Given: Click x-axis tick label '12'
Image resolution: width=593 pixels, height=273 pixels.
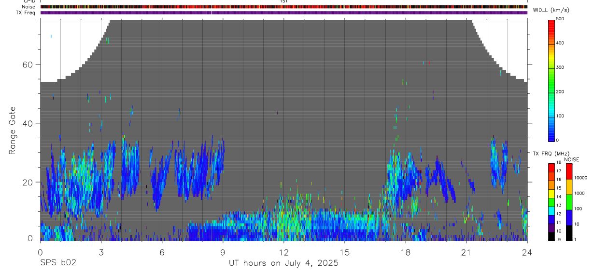Looking at the screenshot, I should click(283, 252).
